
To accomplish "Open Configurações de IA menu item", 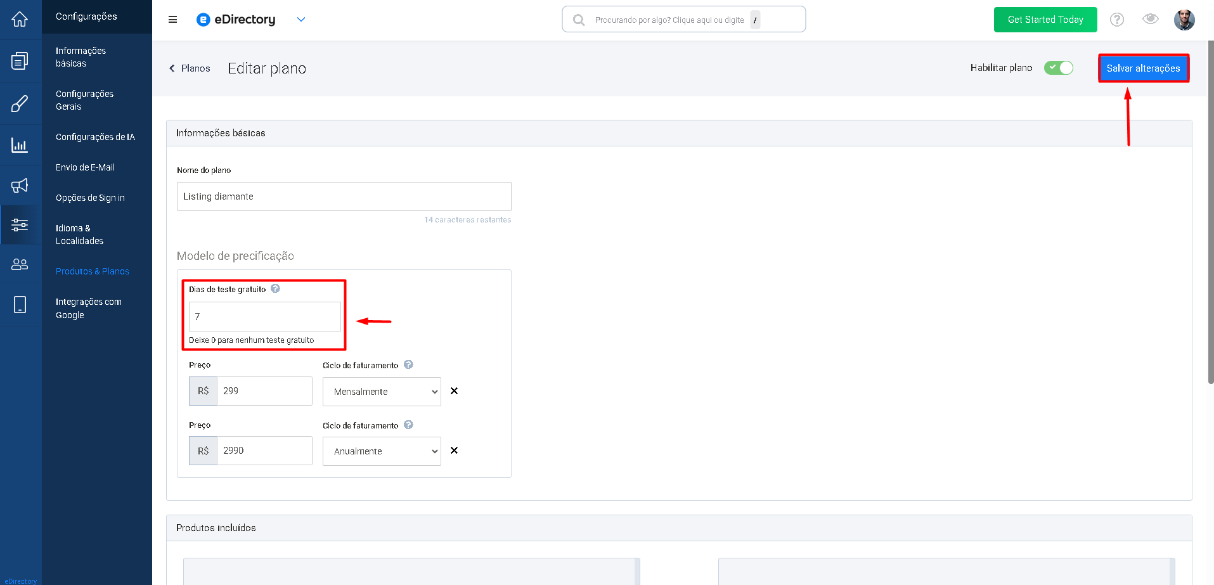I will [95, 137].
